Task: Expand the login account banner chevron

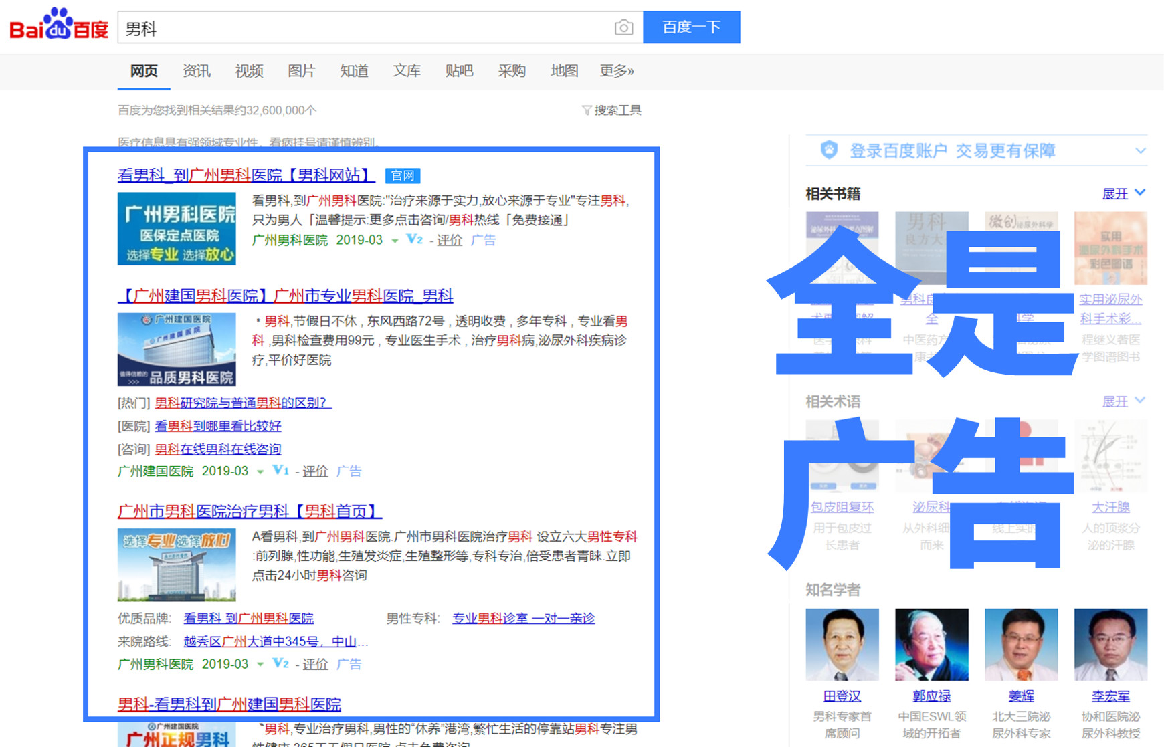Action: point(1141,151)
